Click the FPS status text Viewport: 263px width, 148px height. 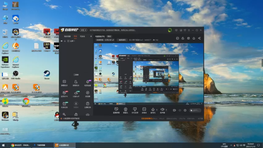tap(162, 118)
